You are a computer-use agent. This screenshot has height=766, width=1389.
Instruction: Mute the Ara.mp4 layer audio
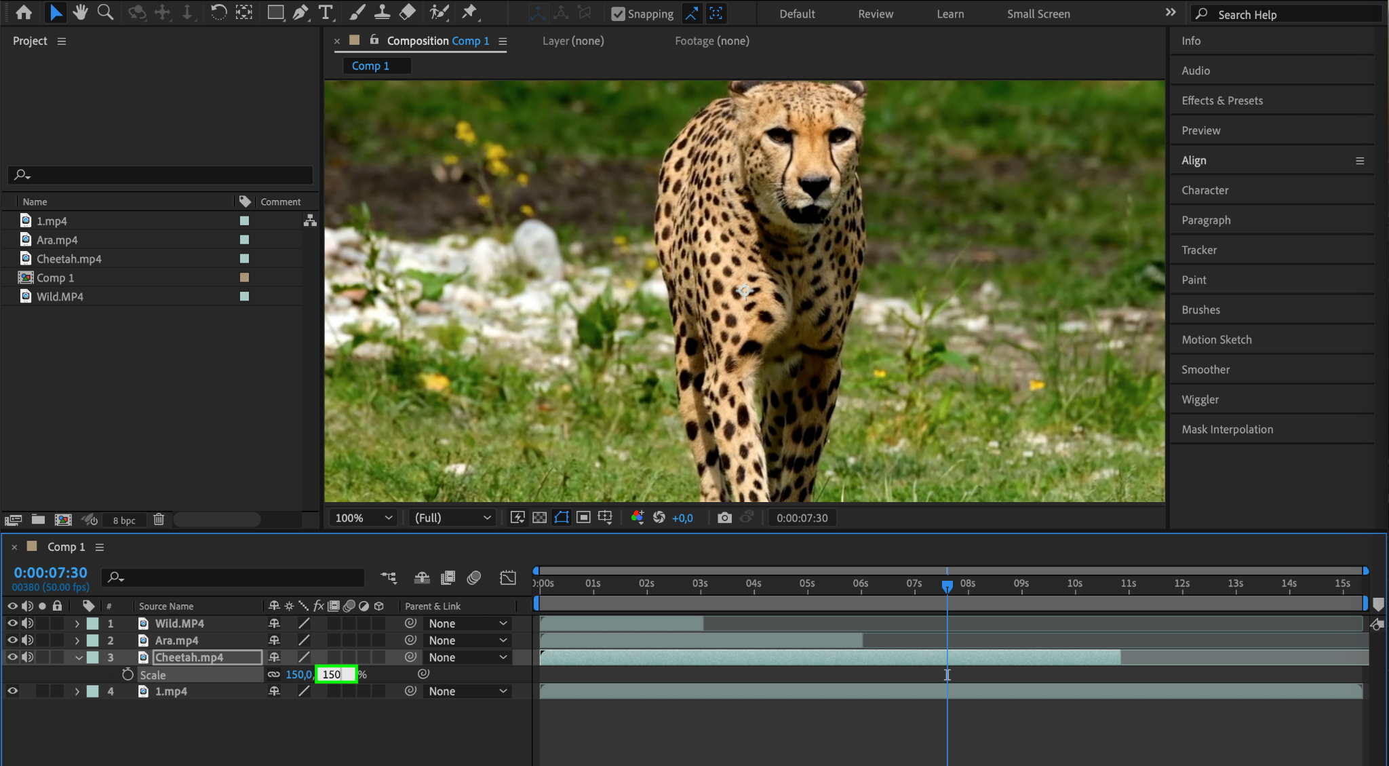coord(28,640)
